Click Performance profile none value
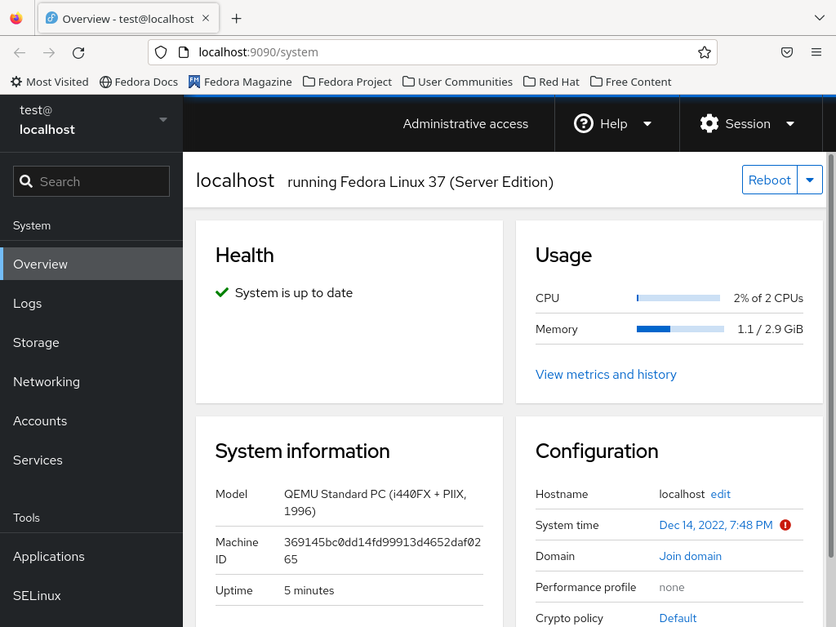836x627 pixels. (x=672, y=587)
